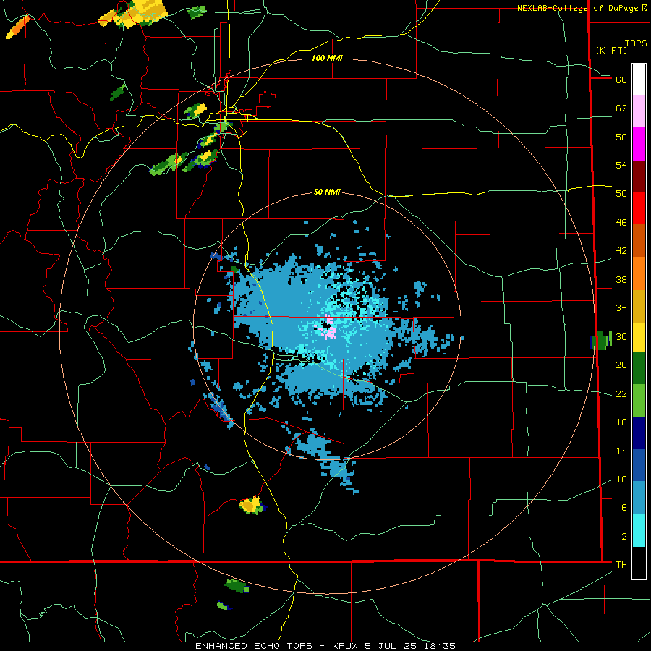Image resolution: width=651 pixels, height=651 pixels.
Task: Select the yellow legend swatch near 30
Action: (639, 336)
